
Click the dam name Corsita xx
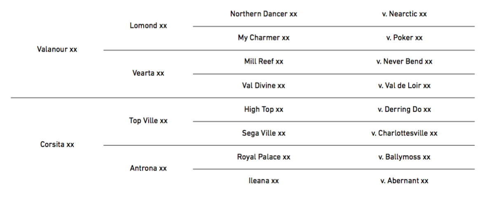pos(57,144)
